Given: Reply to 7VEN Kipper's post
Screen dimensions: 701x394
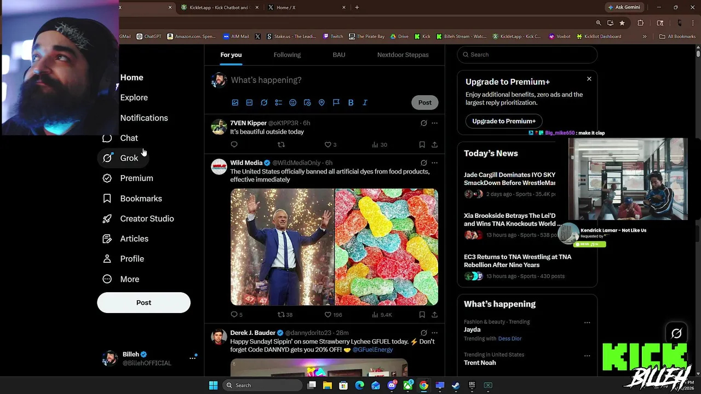Looking at the screenshot, I should click(x=234, y=144).
